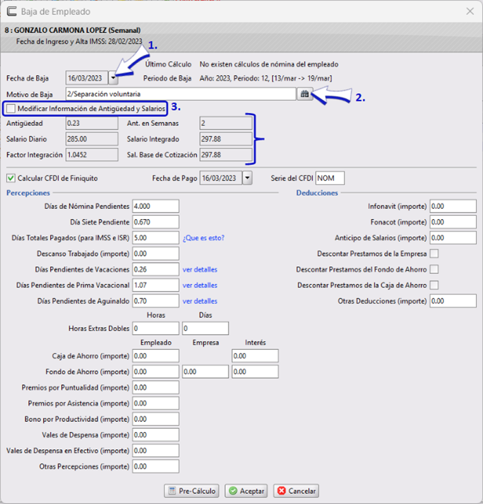Click the Anticipo de Salarios importe field
The image size is (483, 504).
pos(453,238)
